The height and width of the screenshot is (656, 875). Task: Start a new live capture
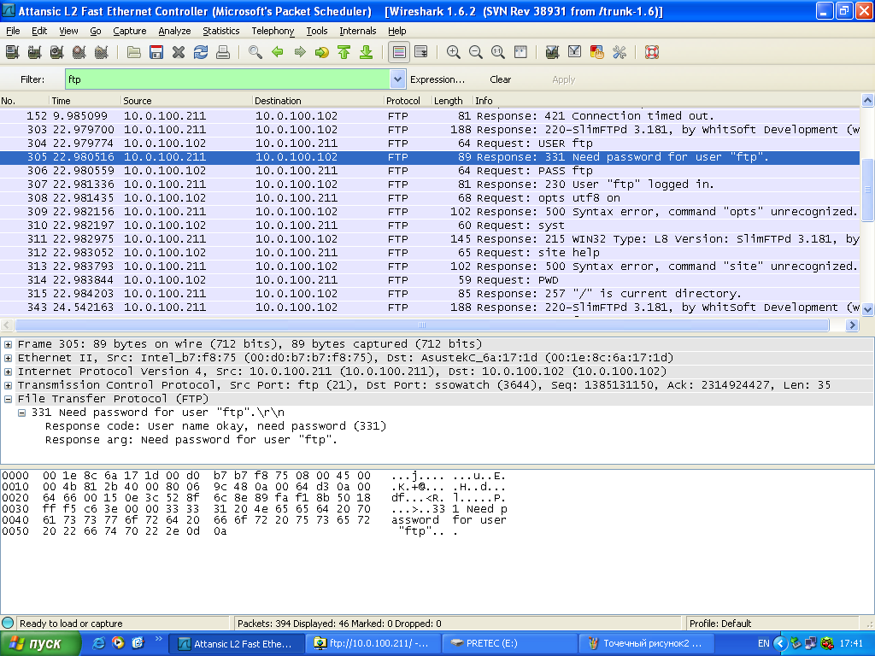click(x=57, y=52)
